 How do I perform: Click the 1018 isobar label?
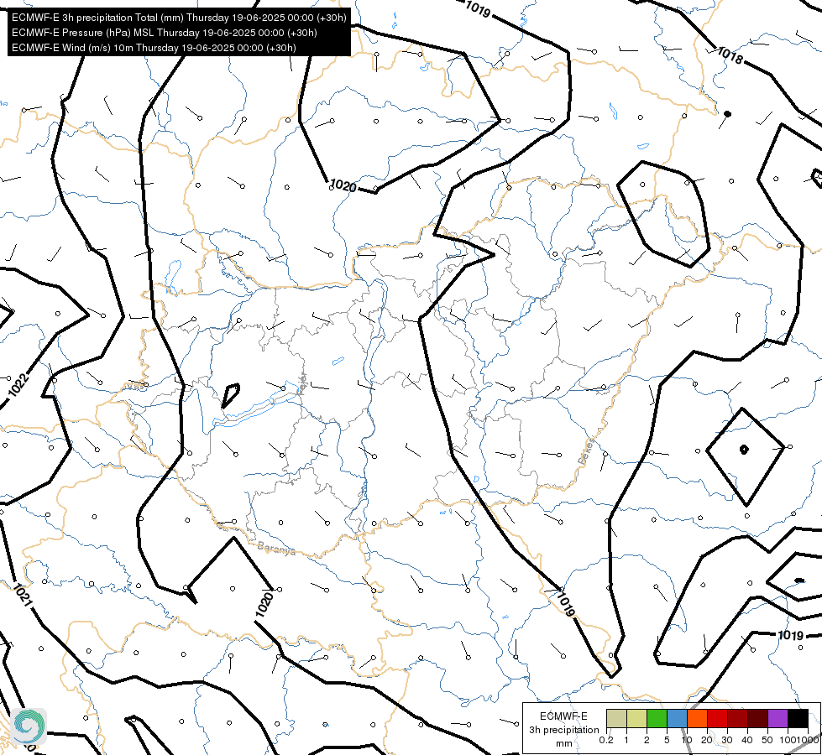point(729,55)
